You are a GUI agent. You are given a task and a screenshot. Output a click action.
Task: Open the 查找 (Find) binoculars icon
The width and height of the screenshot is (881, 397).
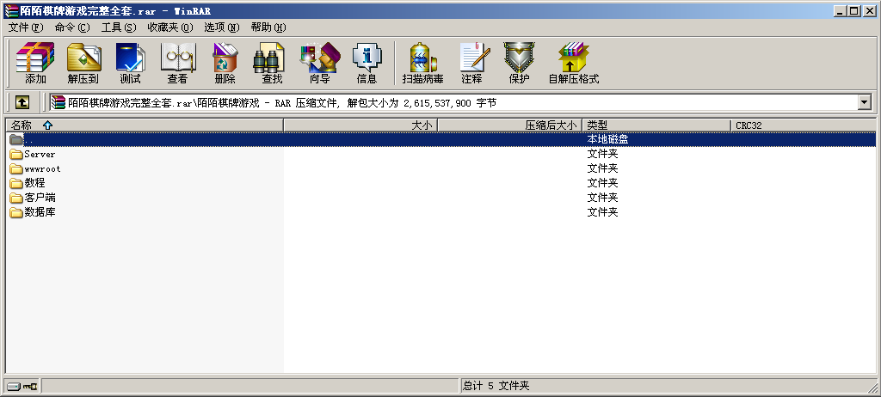[x=272, y=63]
